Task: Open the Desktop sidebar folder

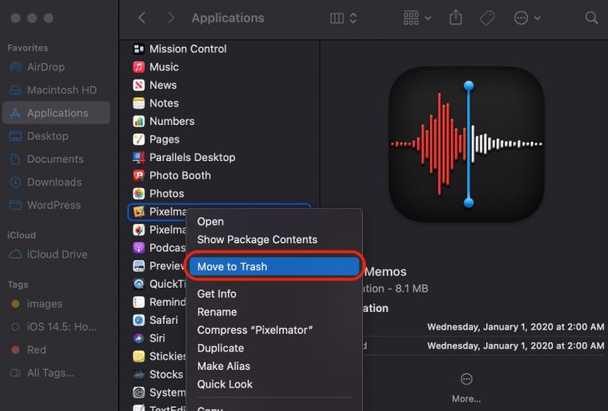Action: [56, 136]
